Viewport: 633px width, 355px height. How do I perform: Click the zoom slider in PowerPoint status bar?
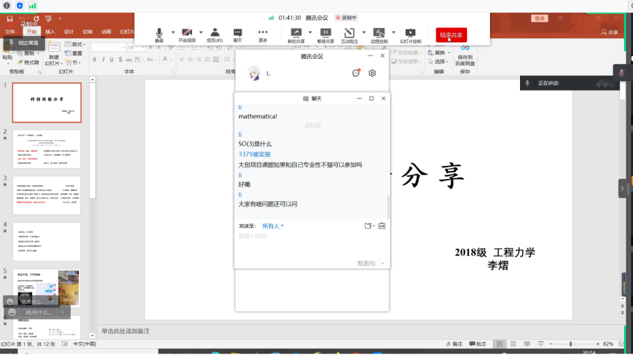click(x=570, y=344)
